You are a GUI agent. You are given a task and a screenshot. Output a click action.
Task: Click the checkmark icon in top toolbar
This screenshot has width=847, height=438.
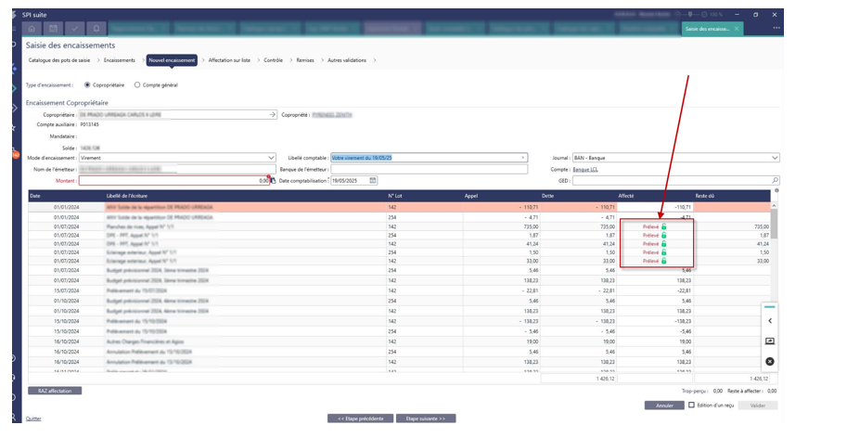click(76, 29)
